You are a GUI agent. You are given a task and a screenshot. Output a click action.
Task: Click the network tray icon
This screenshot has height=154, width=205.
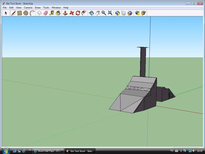(190, 151)
